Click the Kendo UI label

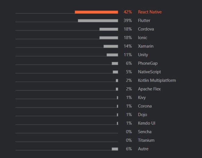click(147, 123)
